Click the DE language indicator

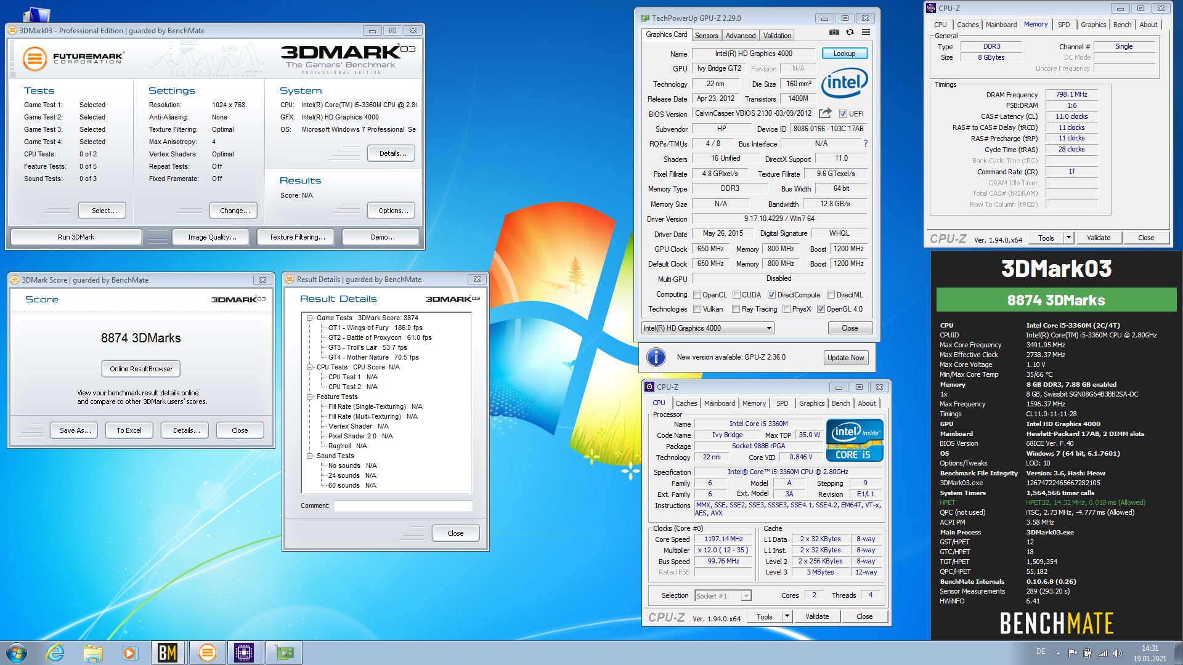pyautogui.click(x=1041, y=651)
